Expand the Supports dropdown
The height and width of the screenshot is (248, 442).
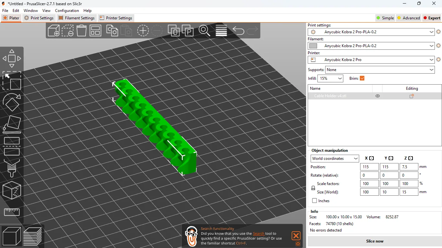380,70
